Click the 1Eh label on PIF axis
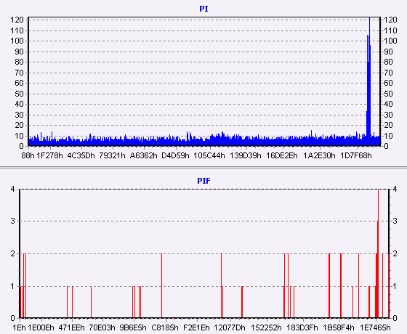 19,327
